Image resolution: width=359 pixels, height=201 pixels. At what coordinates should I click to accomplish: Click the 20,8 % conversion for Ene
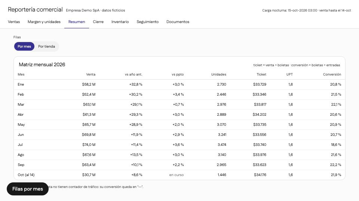[336, 84]
